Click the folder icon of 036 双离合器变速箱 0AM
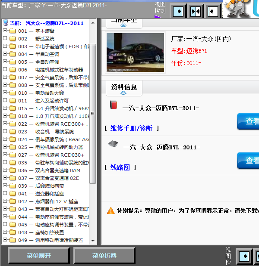259x266 pixels. (x=13, y=170)
